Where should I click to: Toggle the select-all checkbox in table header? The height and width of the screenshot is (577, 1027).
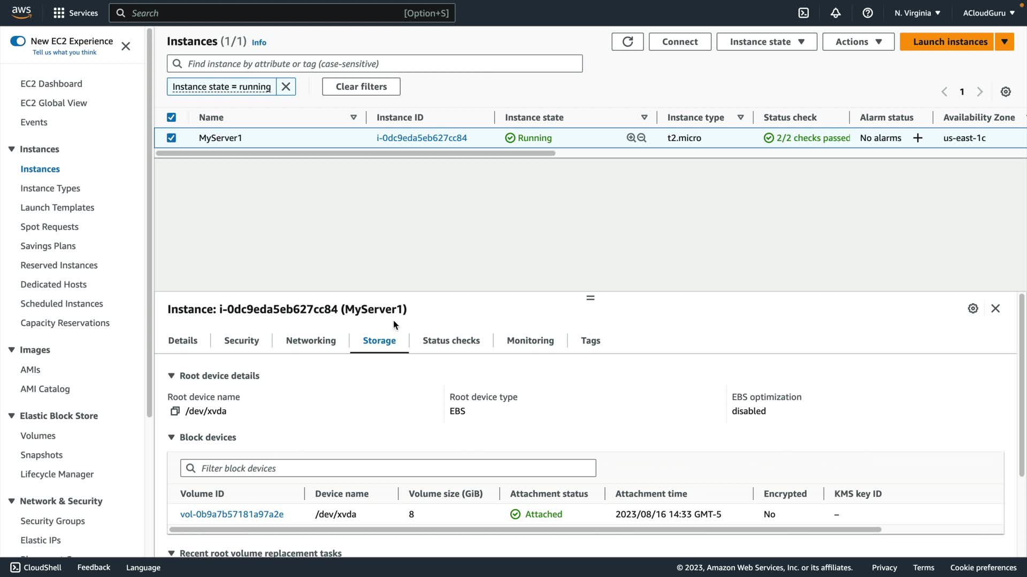(x=171, y=118)
